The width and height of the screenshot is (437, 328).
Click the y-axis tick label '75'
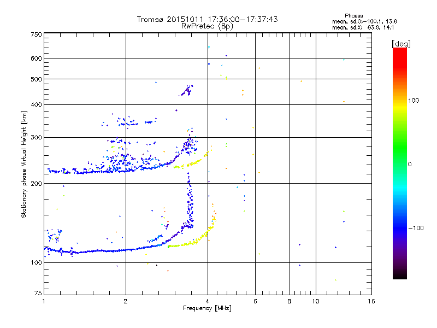(38, 293)
